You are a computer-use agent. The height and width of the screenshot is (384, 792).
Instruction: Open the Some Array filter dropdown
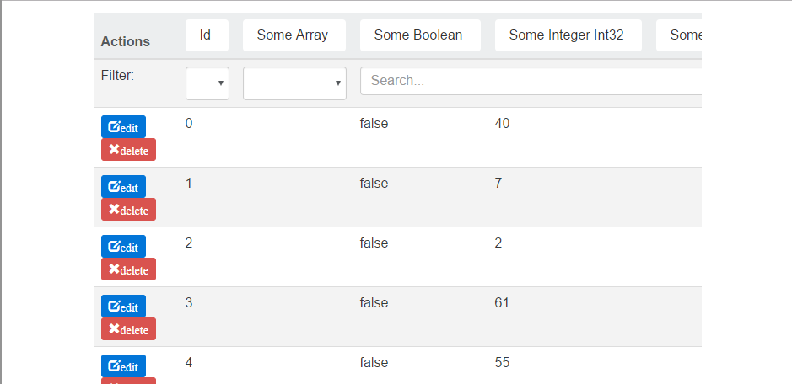coord(294,83)
